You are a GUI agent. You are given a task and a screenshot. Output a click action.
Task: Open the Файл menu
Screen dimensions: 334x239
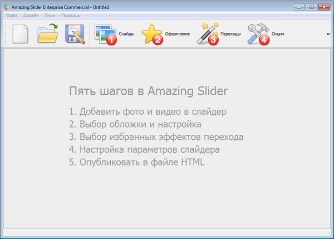pyautogui.click(x=12, y=16)
